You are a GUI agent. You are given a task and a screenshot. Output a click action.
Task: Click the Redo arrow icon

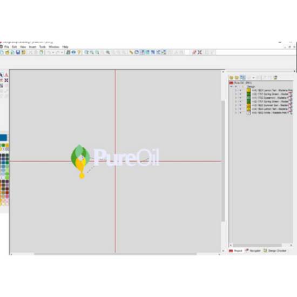click(x=58, y=52)
